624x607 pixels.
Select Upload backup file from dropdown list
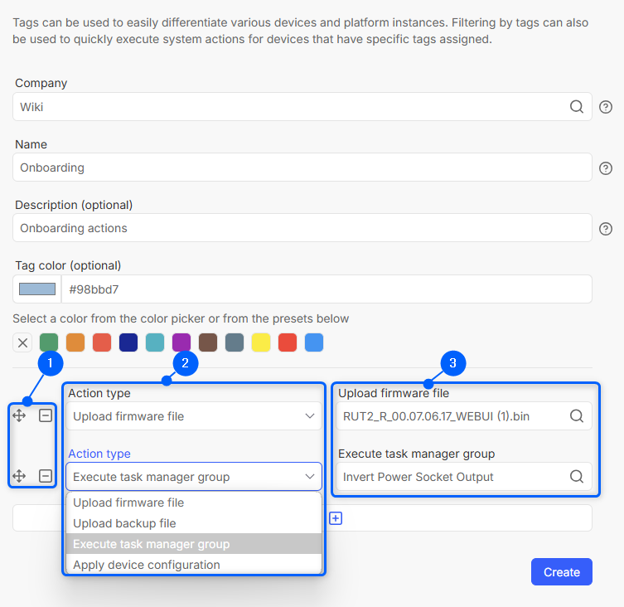click(x=124, y=523)
